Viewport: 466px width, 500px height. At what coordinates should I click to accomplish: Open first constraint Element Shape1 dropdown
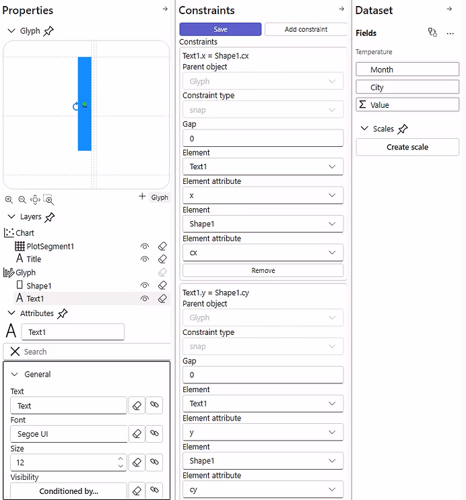coord(263,224)
